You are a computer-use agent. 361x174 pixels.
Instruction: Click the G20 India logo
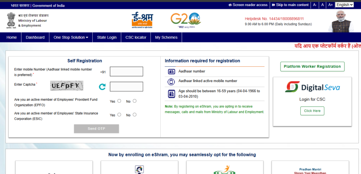185,21
